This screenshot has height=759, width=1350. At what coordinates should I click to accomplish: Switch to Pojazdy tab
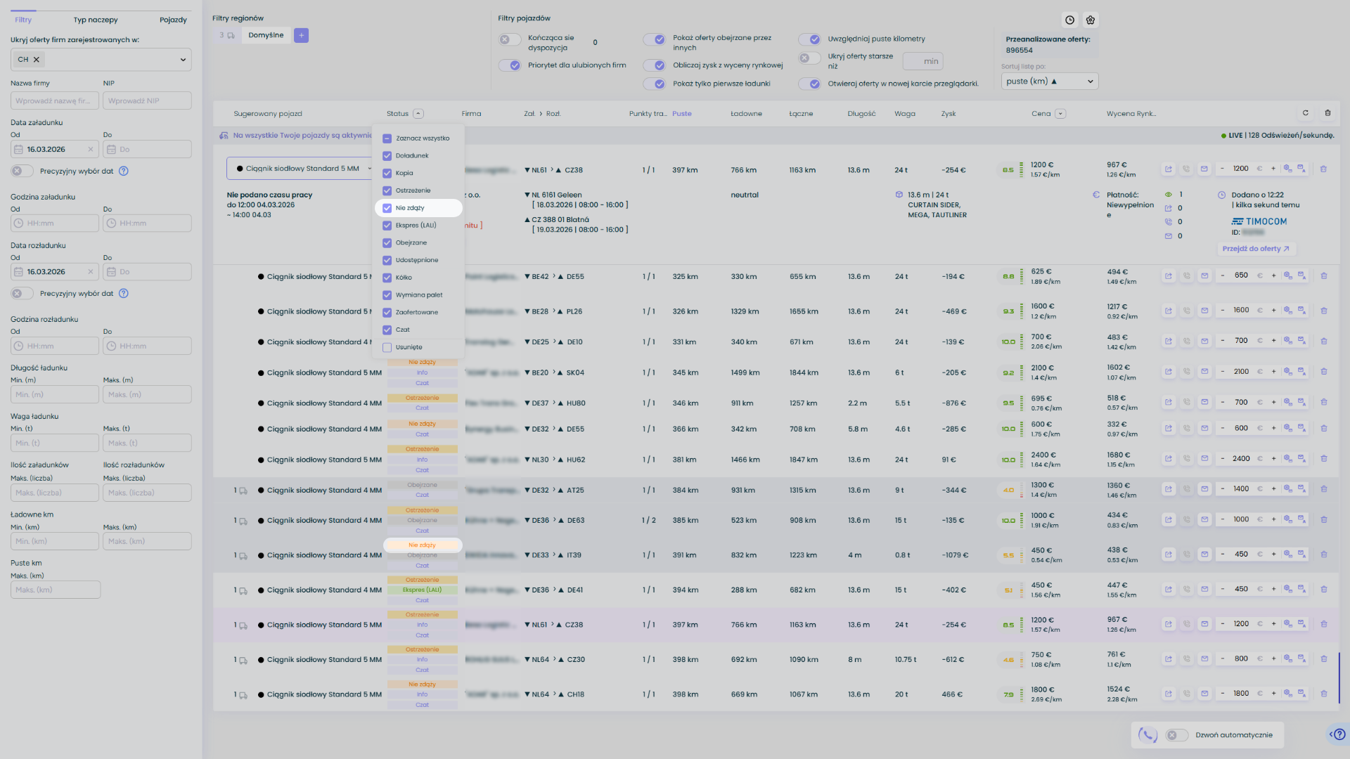(x=173, y=20)
